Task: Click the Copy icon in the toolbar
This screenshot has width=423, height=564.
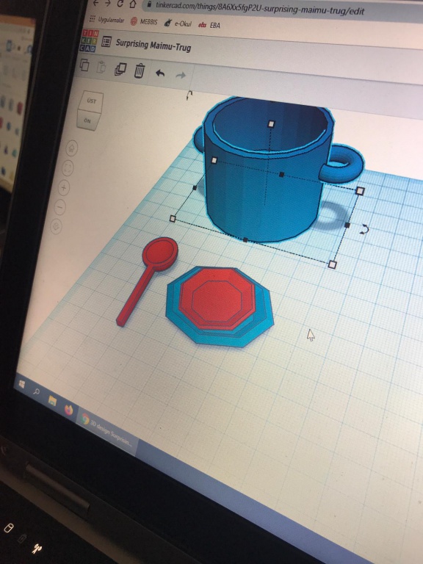Action: [x=84, y=65]
